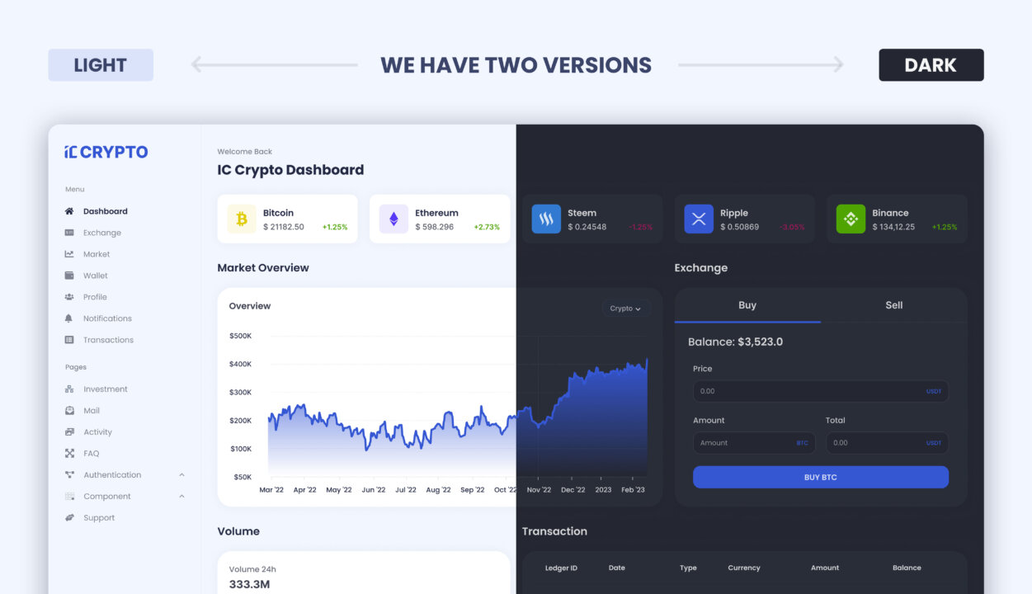
Task: Click the Dashboard home icon in sidebar
Action: (69, 211)
